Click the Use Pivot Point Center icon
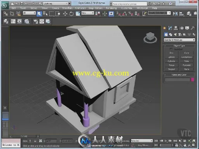This screenshot has height=149, width=199. click(98, 14)
